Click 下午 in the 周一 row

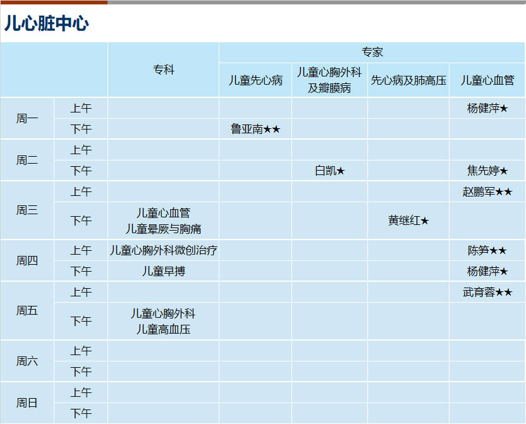click(81, 129)
